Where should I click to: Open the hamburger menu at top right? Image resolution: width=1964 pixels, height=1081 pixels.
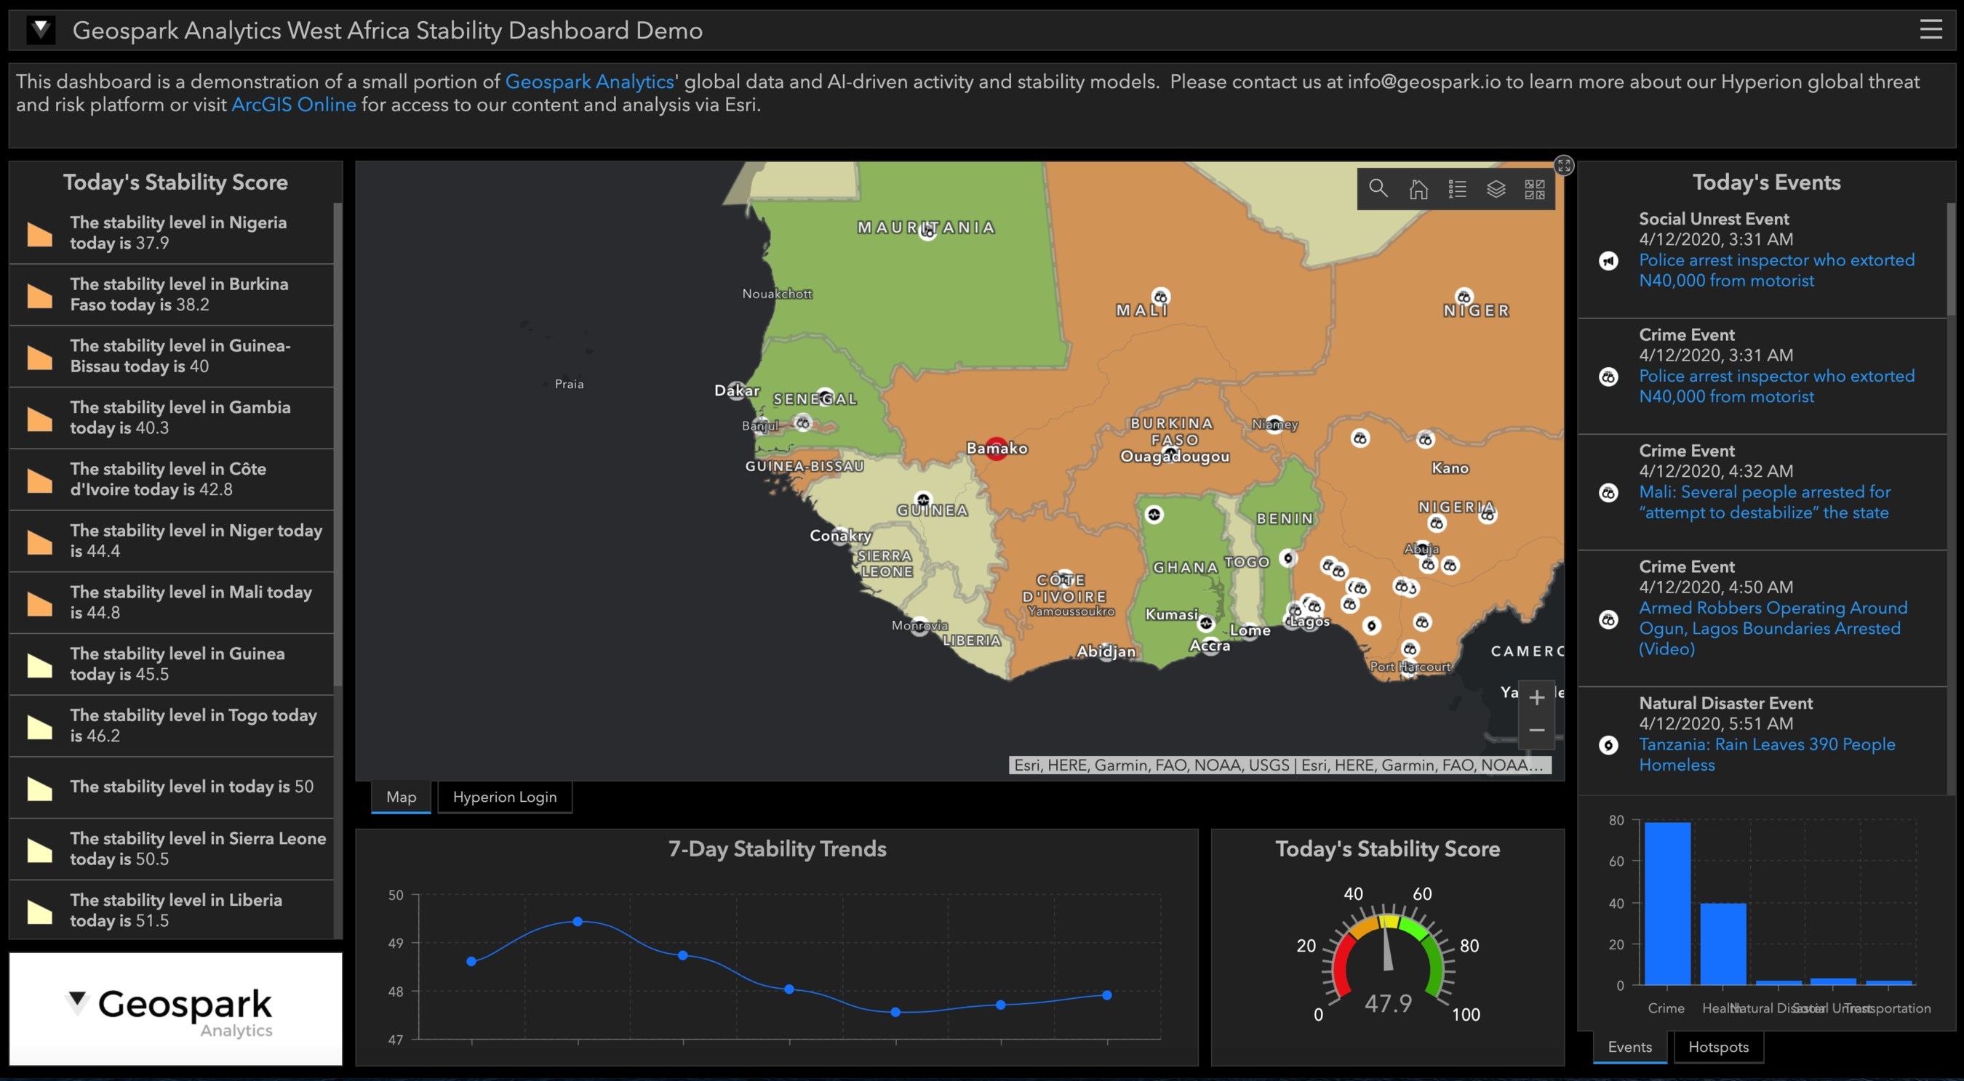[x=1931, y=30]
